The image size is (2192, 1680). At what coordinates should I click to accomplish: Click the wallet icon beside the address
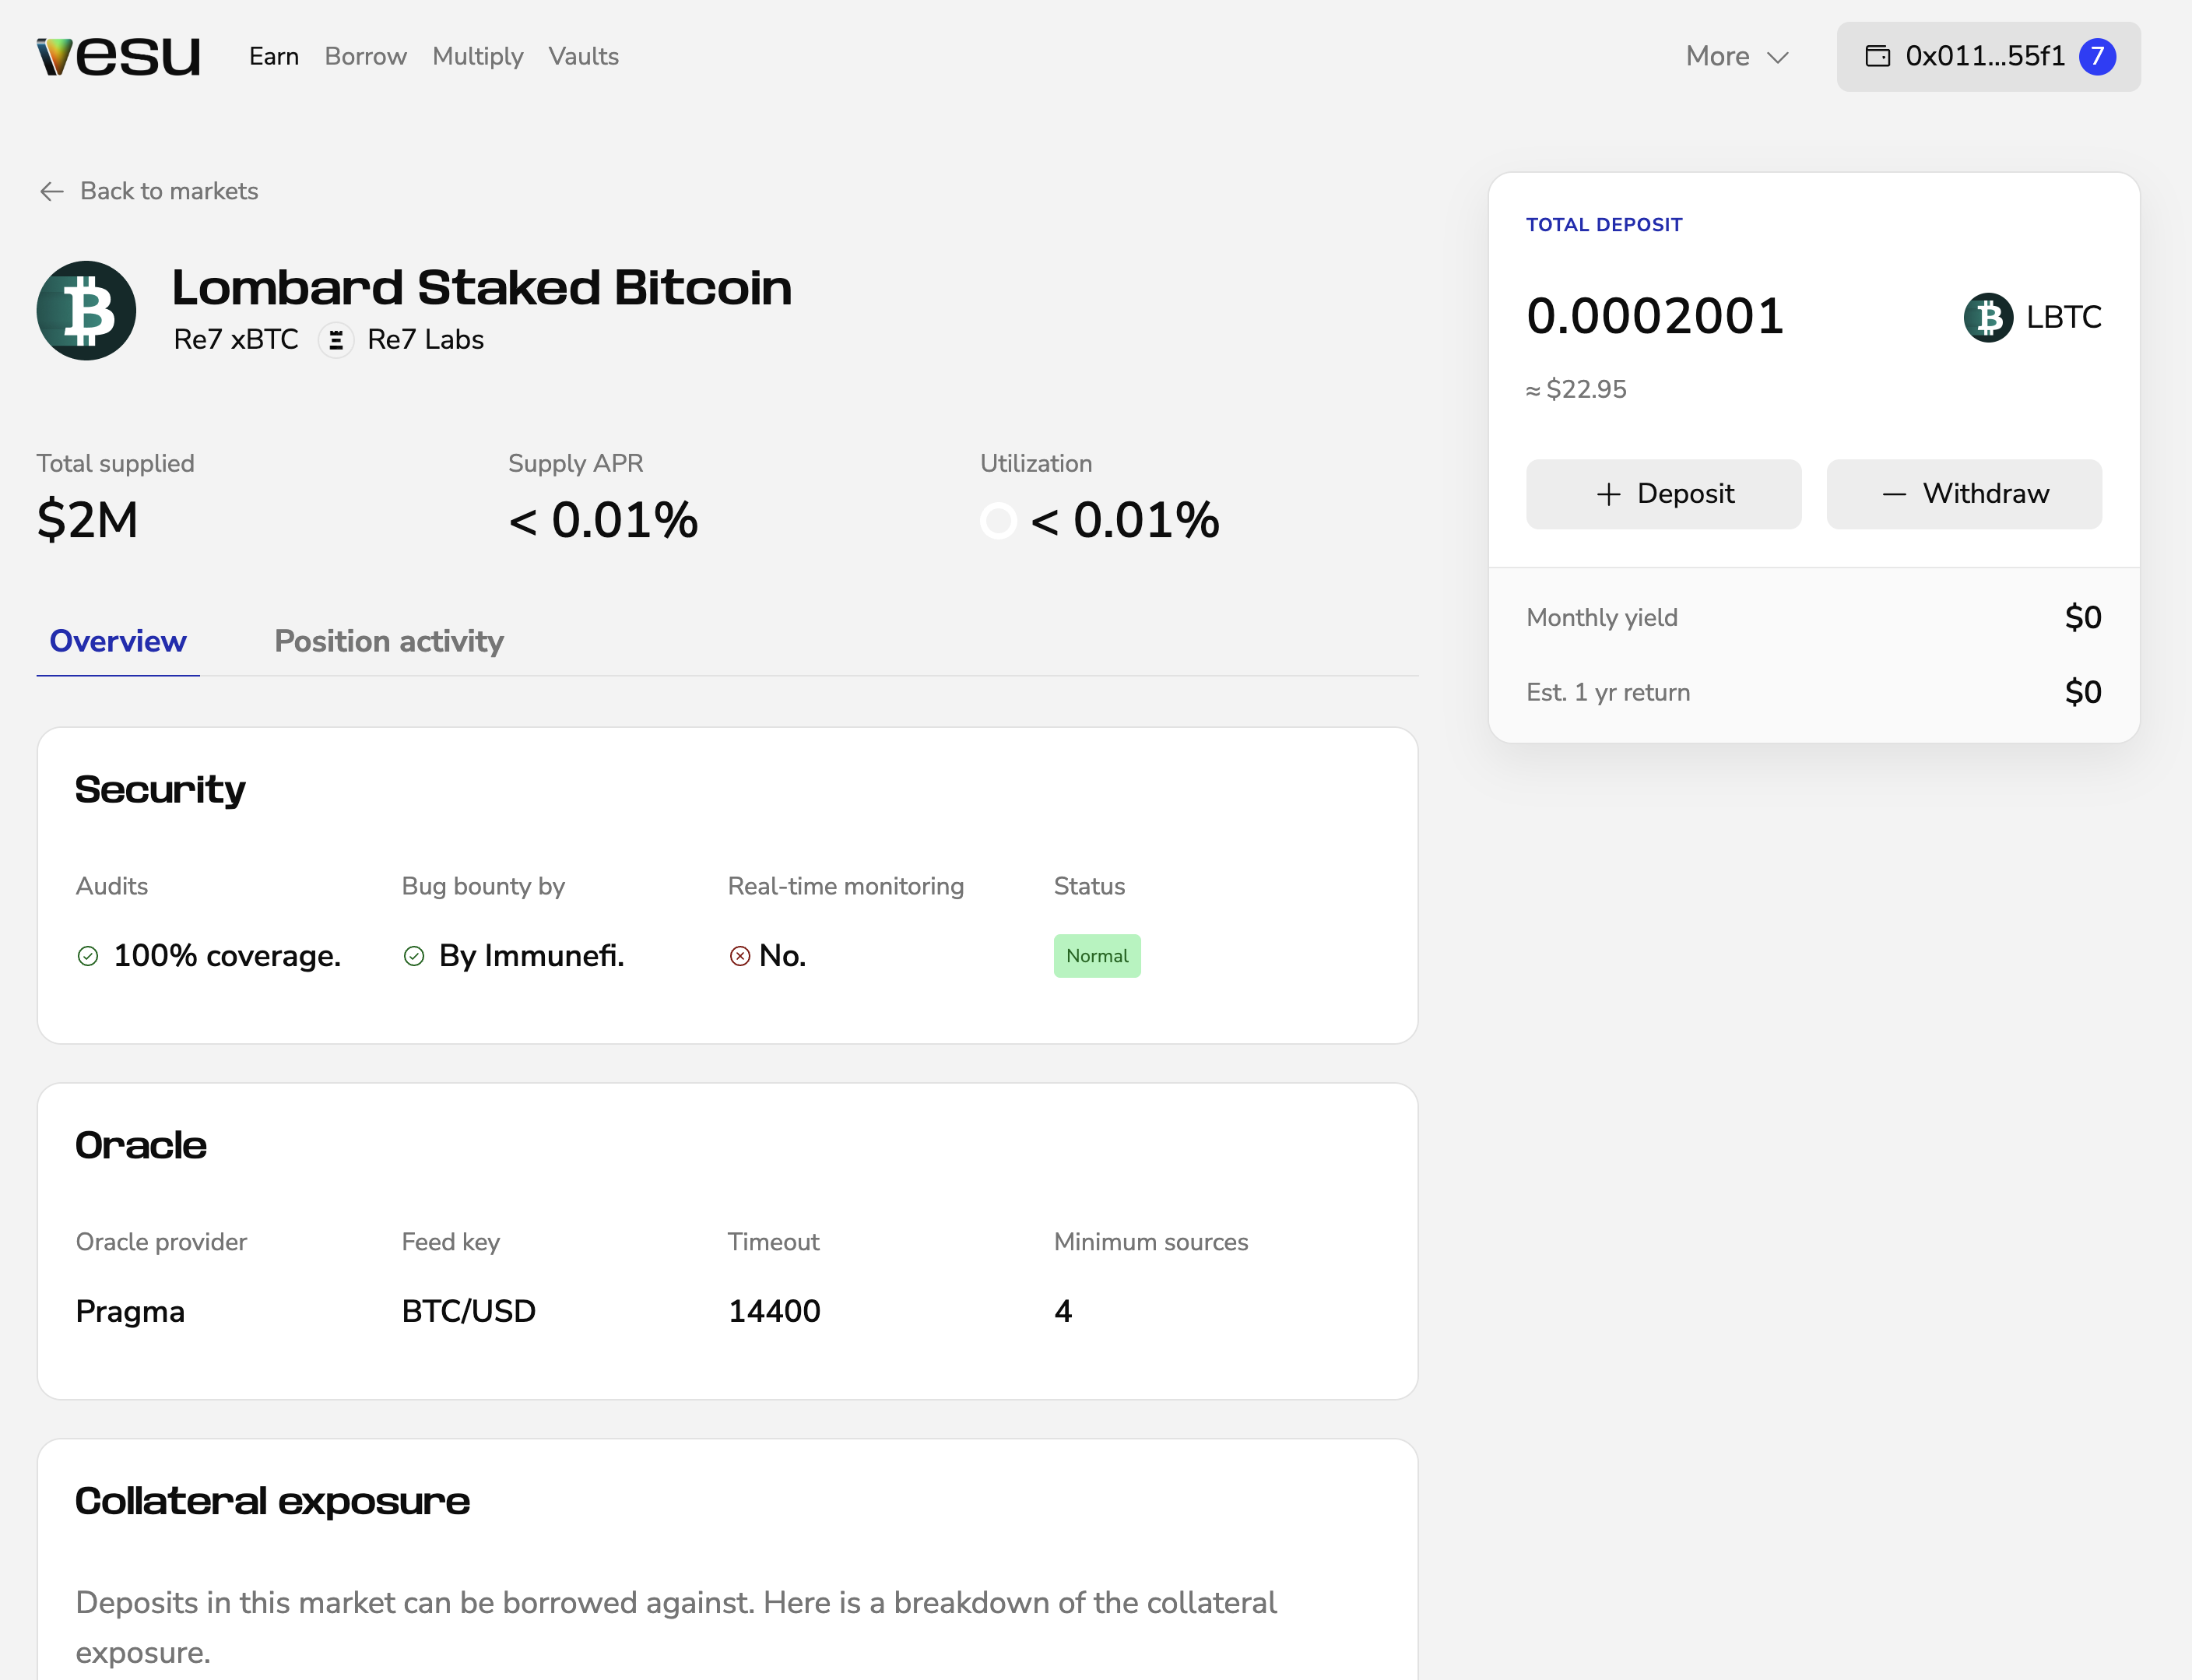tap(1878, 56)
